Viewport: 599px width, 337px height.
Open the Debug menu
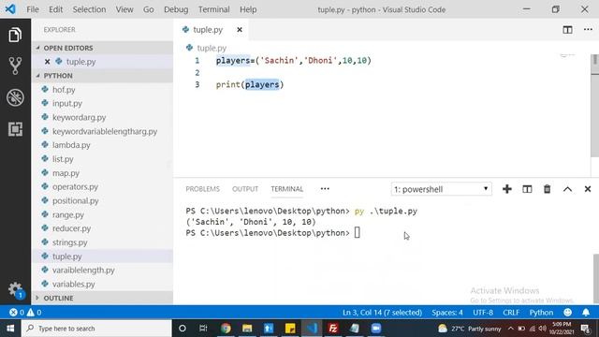point(176,9)
